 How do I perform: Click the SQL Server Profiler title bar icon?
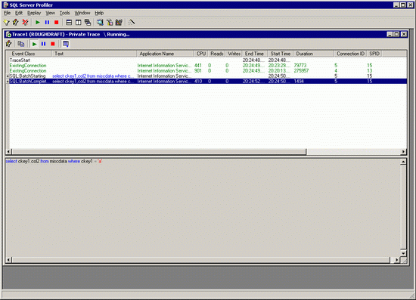[x=5, y=5]
